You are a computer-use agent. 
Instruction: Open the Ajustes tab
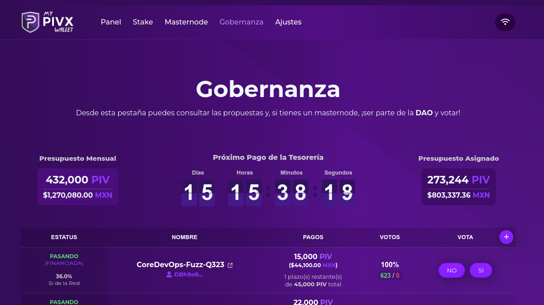288,22
